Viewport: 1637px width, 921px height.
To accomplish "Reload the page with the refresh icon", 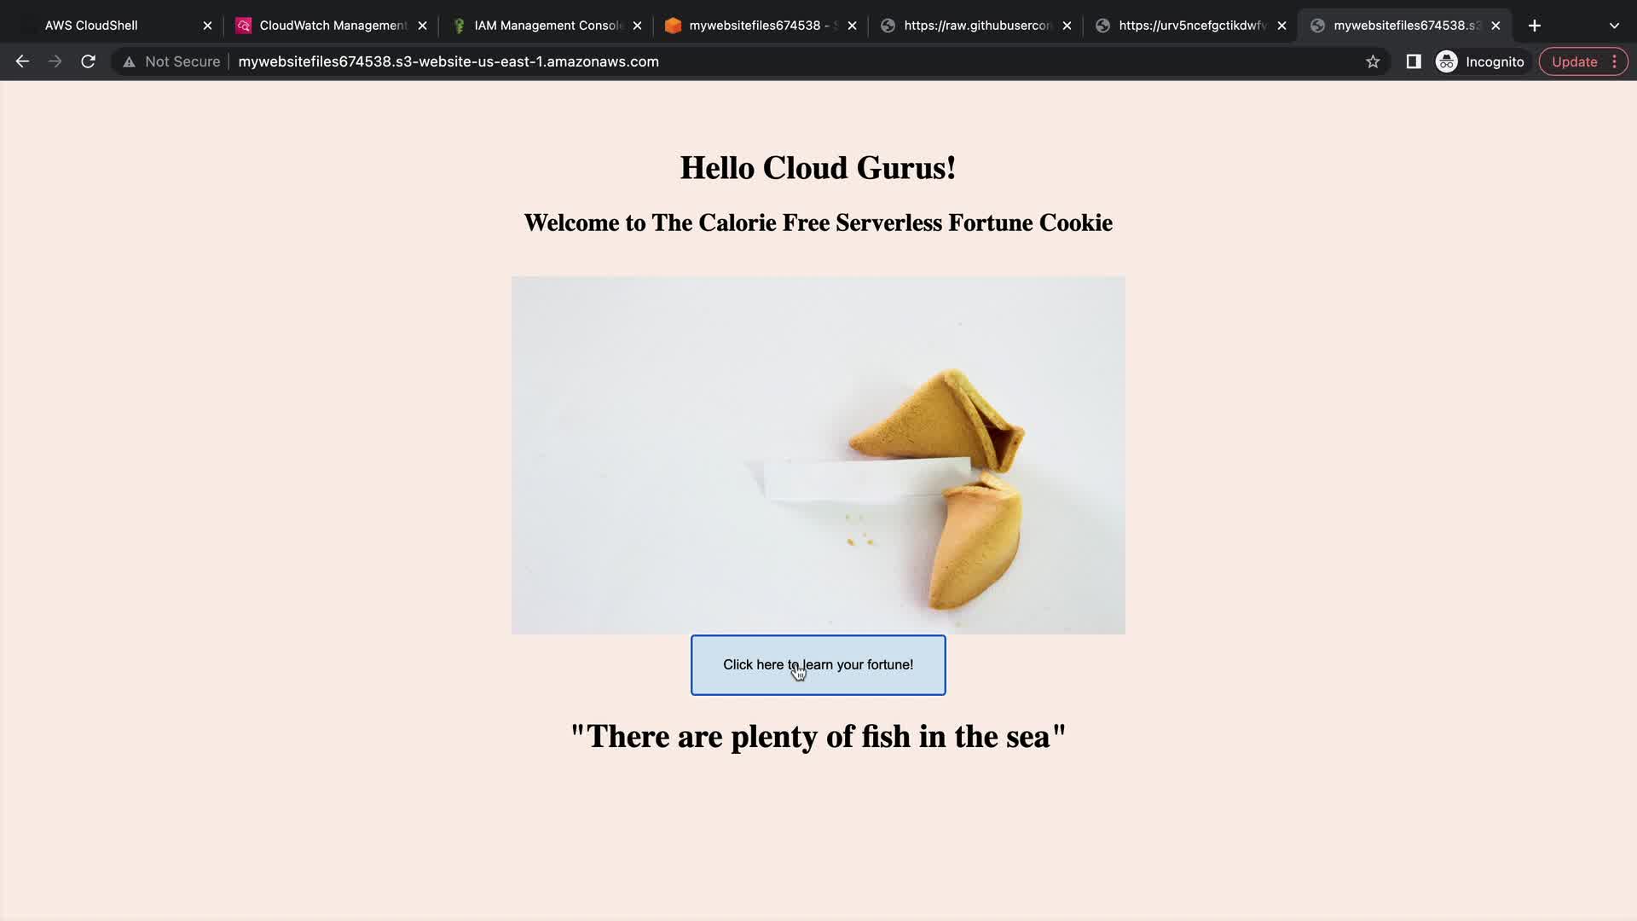I will point(88,61).
